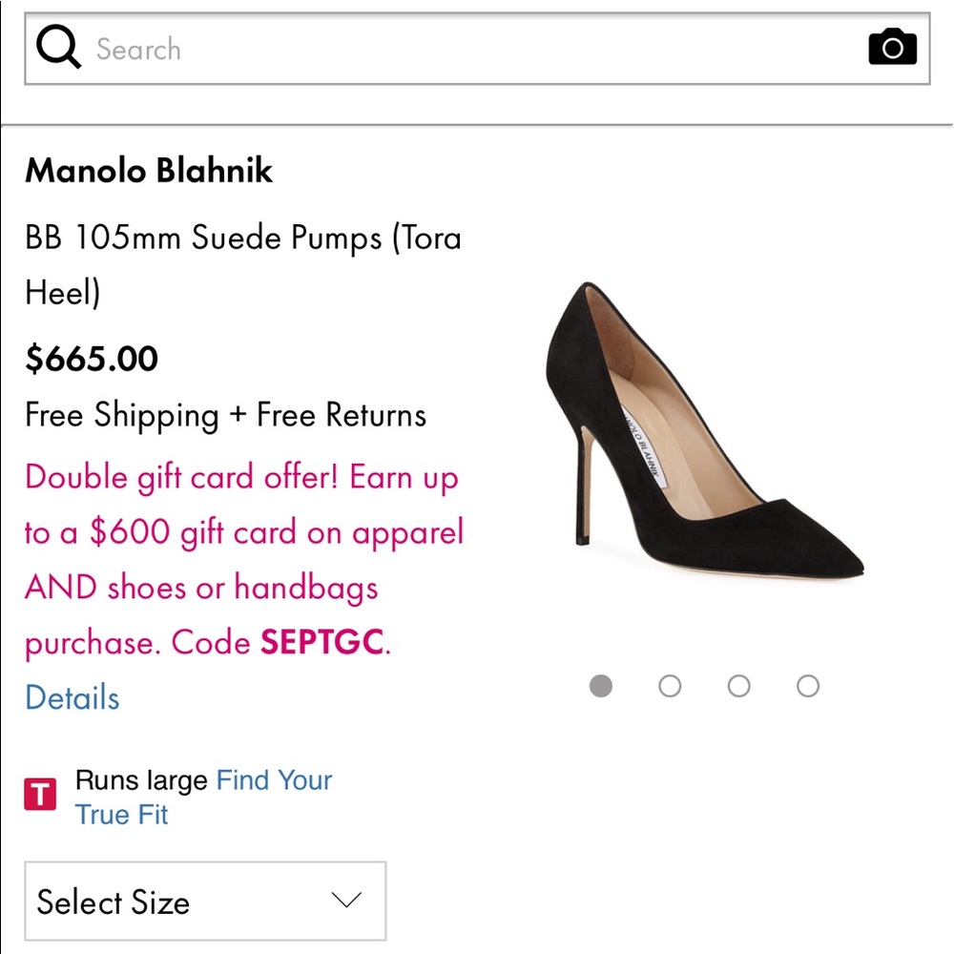Image resolution: width=954 pixels, height=954 pixels.
Task: Click the $665.00 price label
Action: click(x=91, y=359)
